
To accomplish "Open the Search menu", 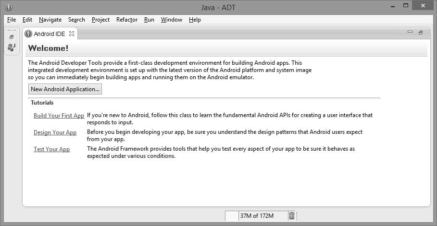I will coord(76,20).
